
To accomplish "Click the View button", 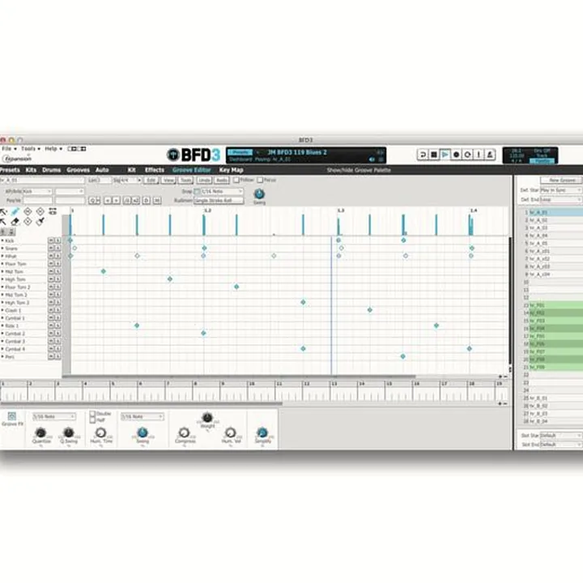I will pos(168,181).
